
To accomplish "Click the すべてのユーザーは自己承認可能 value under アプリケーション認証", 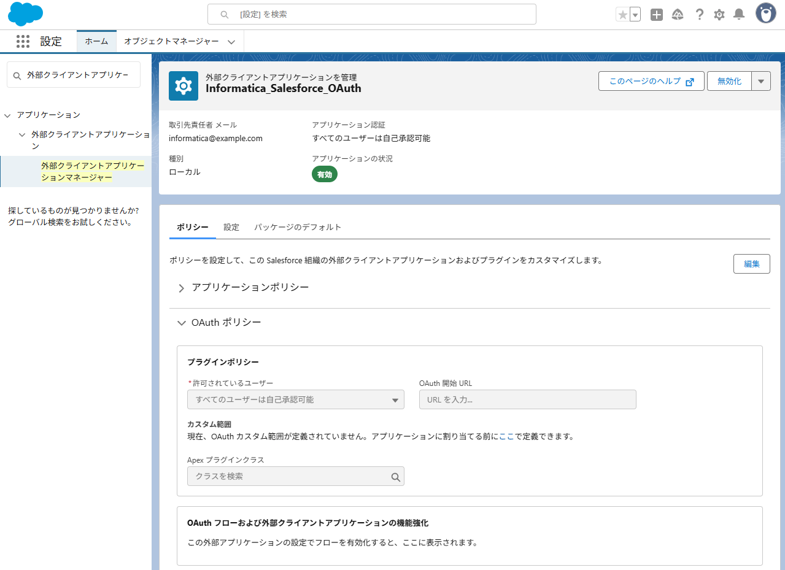I will [371, 139].
